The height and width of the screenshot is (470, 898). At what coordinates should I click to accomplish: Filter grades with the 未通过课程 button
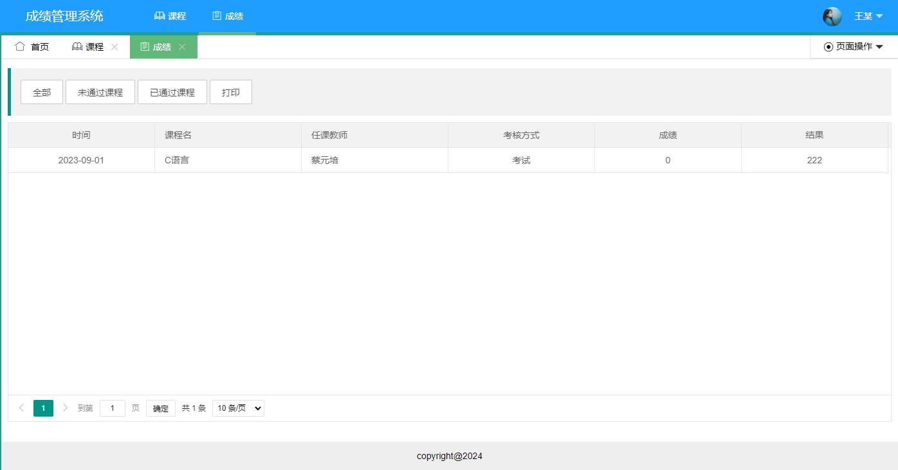coord(100,92)
